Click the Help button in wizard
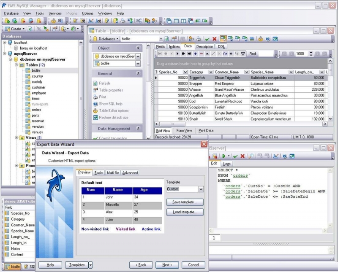This screenshot has width=338, height=272. click(x=50, y=265)
